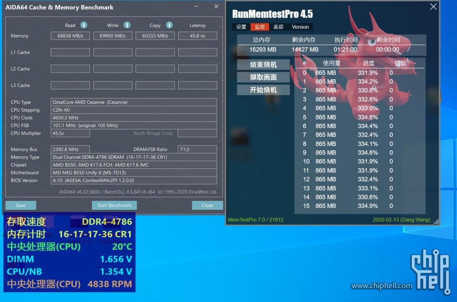The image size is (457, 302).
Task: Click the elapsed time 01:21:00
Action: click(x=345, y=49)
